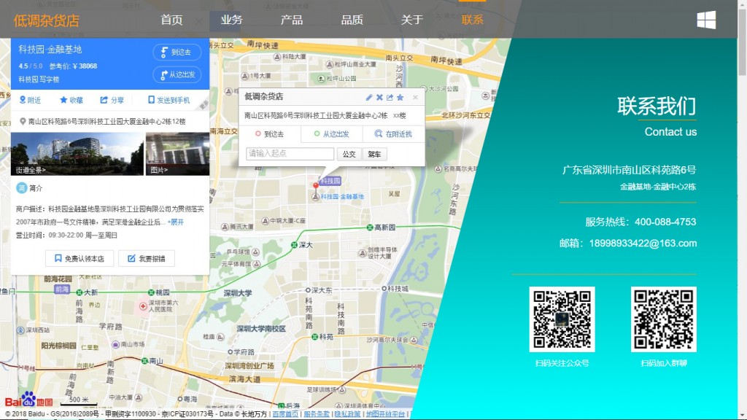Viewport: 747px width, 420px height.
Task: Close the 低调杂货店 map popup
Action: pos(415,97)
